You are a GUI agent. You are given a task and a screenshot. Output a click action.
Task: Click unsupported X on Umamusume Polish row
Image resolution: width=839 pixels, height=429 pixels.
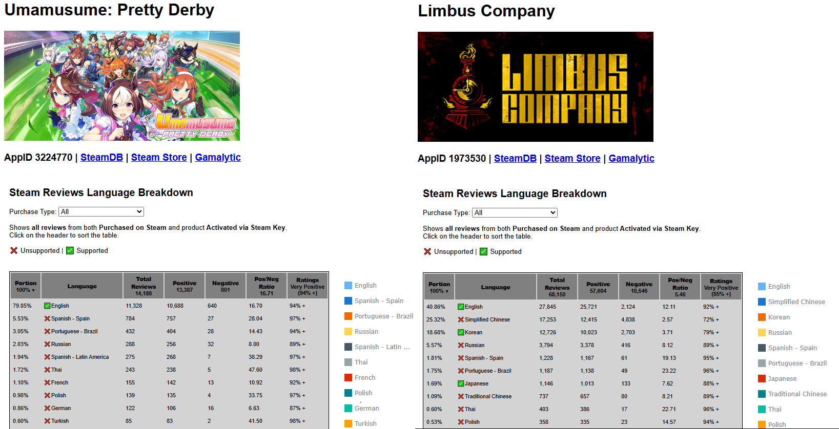point(47,395)
